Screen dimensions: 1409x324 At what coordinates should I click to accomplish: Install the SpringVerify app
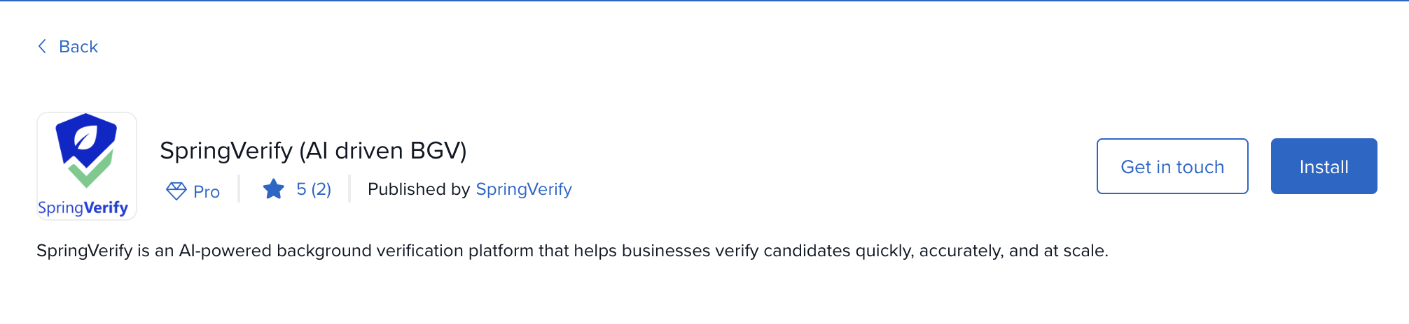[x=1324, y=166]
